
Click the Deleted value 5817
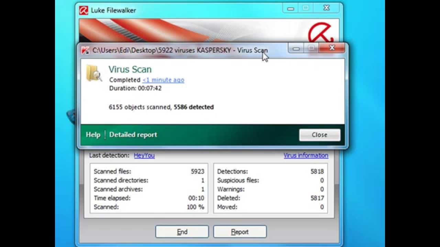(317, 198)
